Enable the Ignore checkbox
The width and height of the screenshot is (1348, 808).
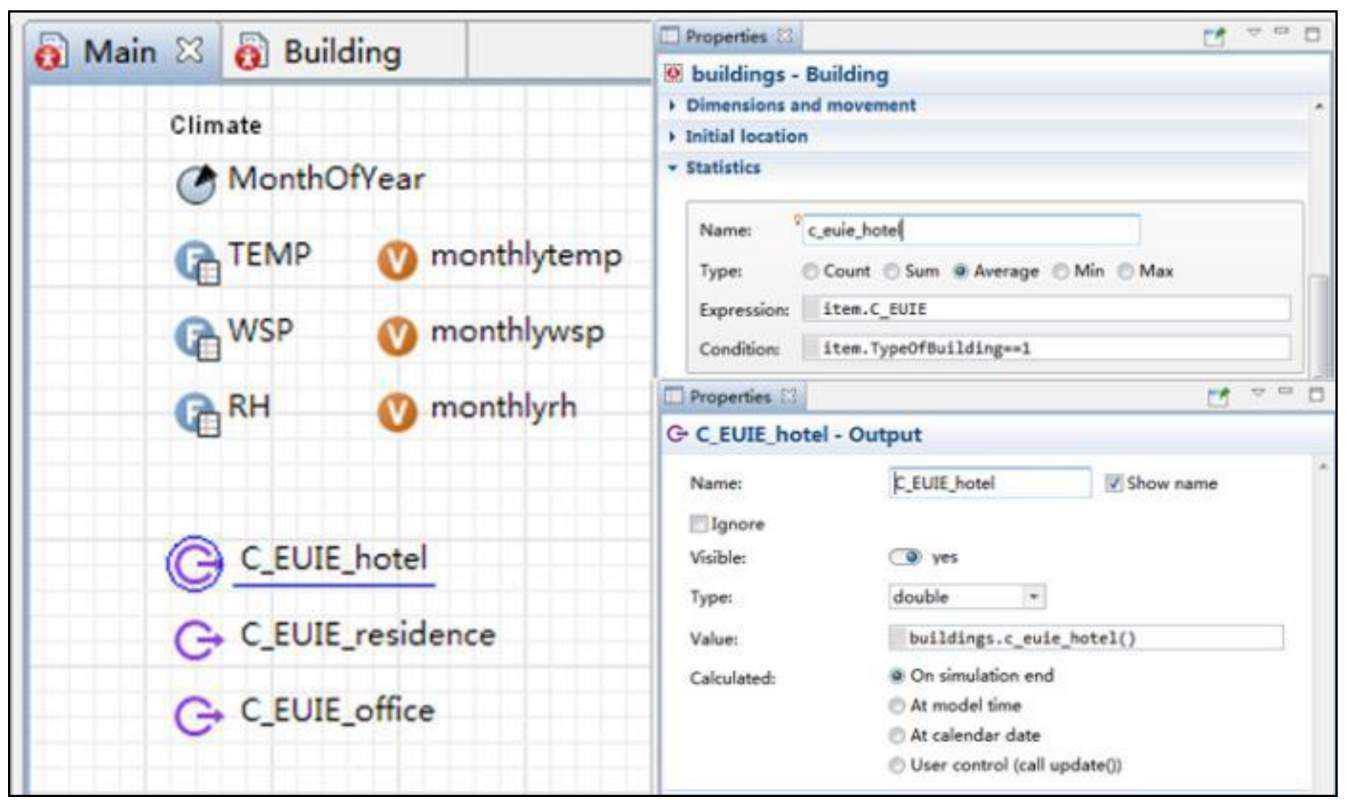click(698, 524)
